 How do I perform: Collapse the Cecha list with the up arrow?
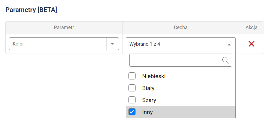(x=229, y=44)
